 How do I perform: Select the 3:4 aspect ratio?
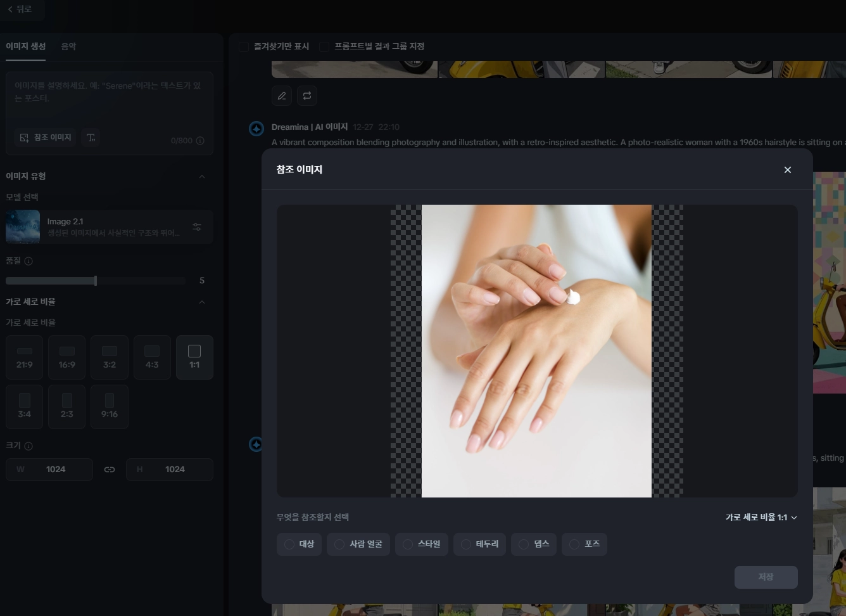tap(25, 407)
